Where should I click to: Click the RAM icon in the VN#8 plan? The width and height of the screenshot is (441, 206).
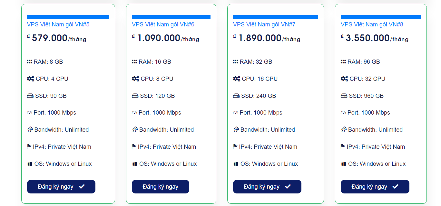click(344, 62)
